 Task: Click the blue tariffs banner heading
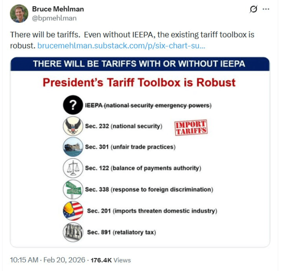tap(139, 64)
